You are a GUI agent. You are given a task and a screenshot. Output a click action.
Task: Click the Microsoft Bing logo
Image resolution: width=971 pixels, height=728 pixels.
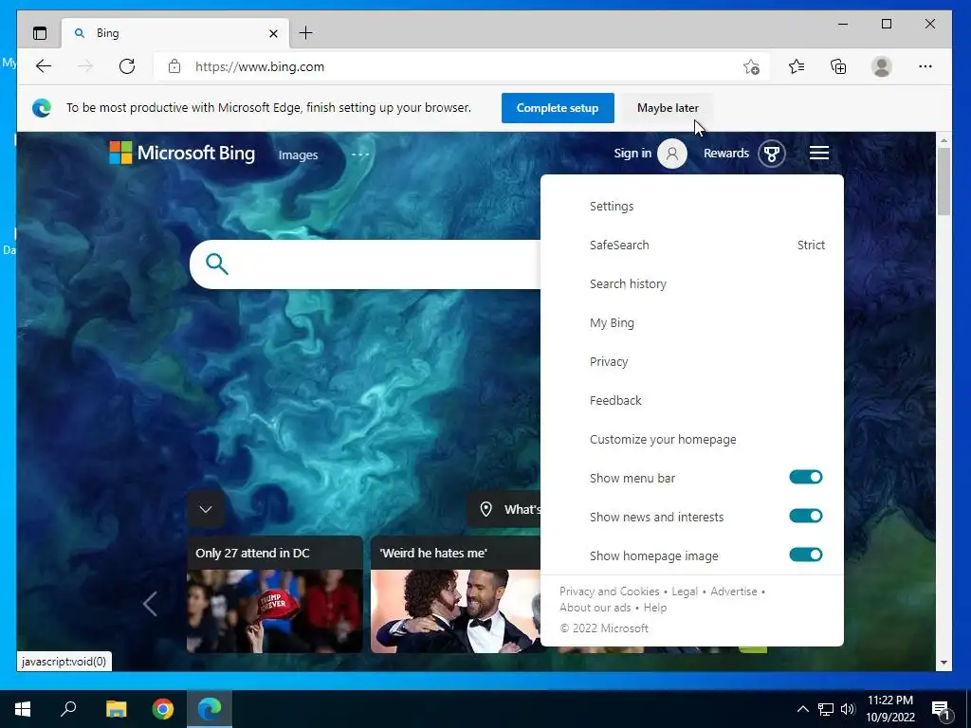click(182, 153)
